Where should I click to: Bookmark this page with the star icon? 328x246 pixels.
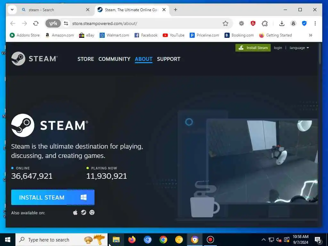(225, 23)
